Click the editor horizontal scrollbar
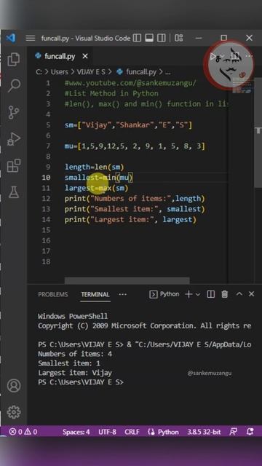262x466 pixels. pyautogui.click(x=127, y=280)
